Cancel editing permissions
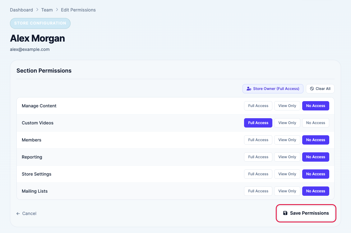 tap(26, 213)
